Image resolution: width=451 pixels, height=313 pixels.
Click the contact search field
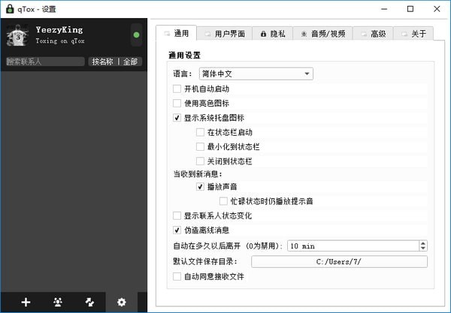[x=45, y=62]
